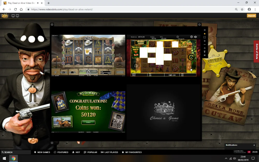Image resolution: width=259 pixels, height=162 pixels.
Task: Open browser zoom magnifier icon
Action: click(x=236, y=9)
